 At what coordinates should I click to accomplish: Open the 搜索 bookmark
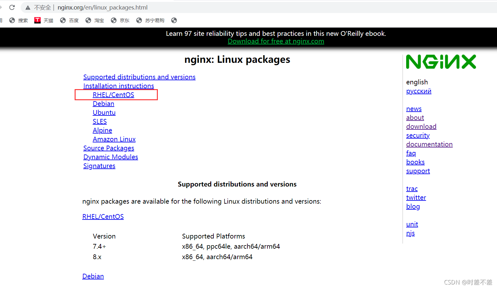[19, 20]
